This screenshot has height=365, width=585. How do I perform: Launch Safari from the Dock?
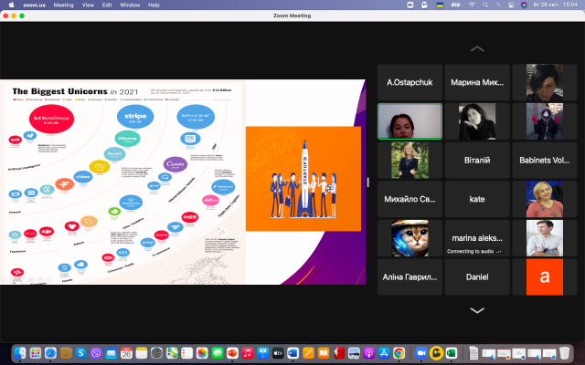(x=51, y=352)
